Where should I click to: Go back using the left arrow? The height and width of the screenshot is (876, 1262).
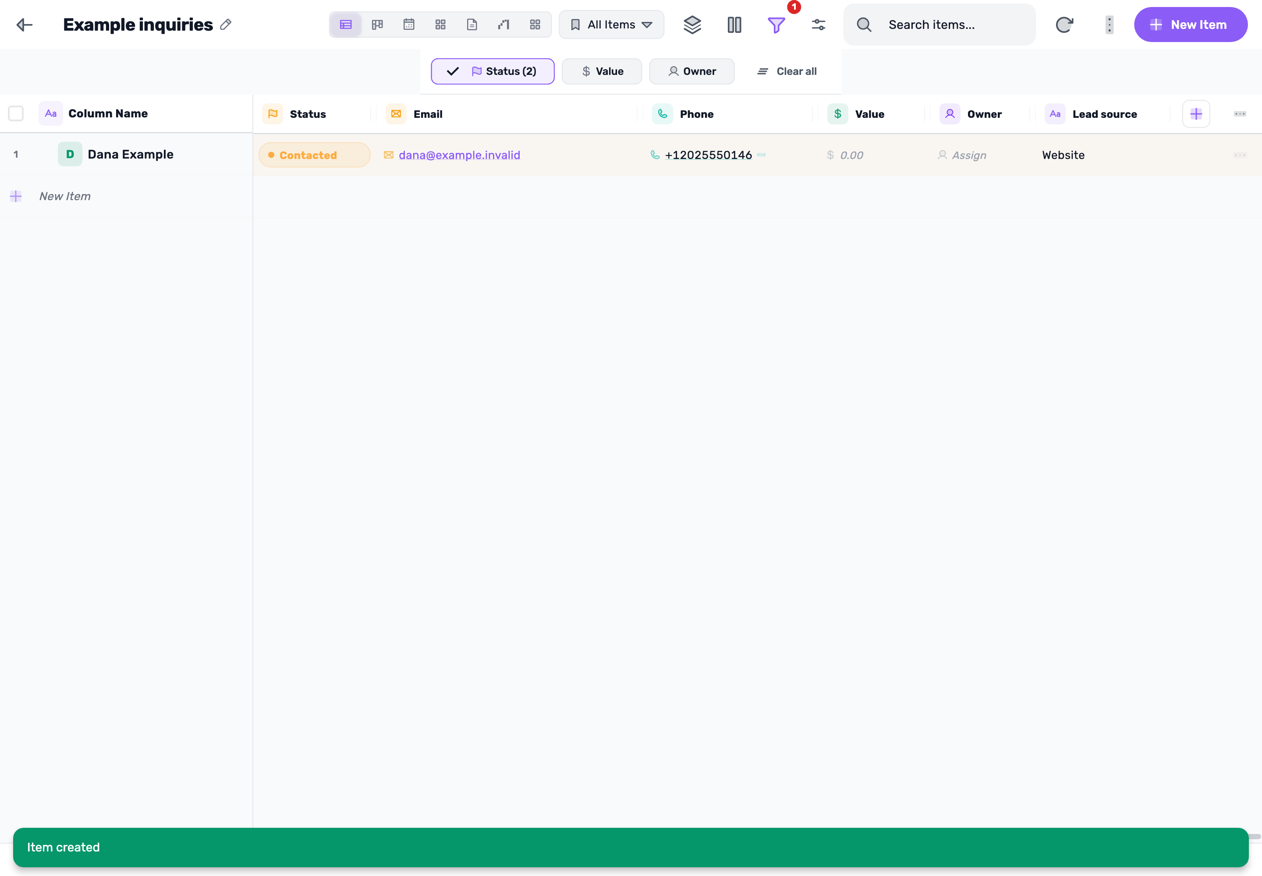point(25,25)
